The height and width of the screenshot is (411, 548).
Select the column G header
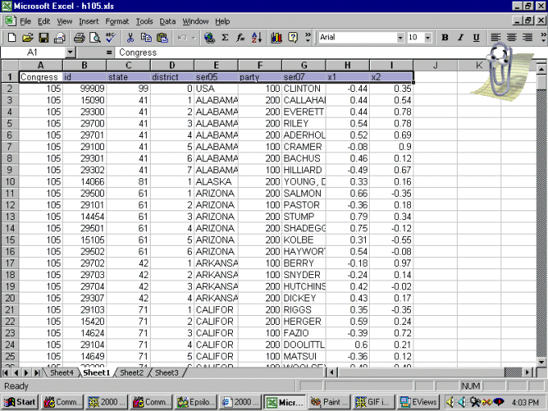pyautogui.click(x=304, y=65)
